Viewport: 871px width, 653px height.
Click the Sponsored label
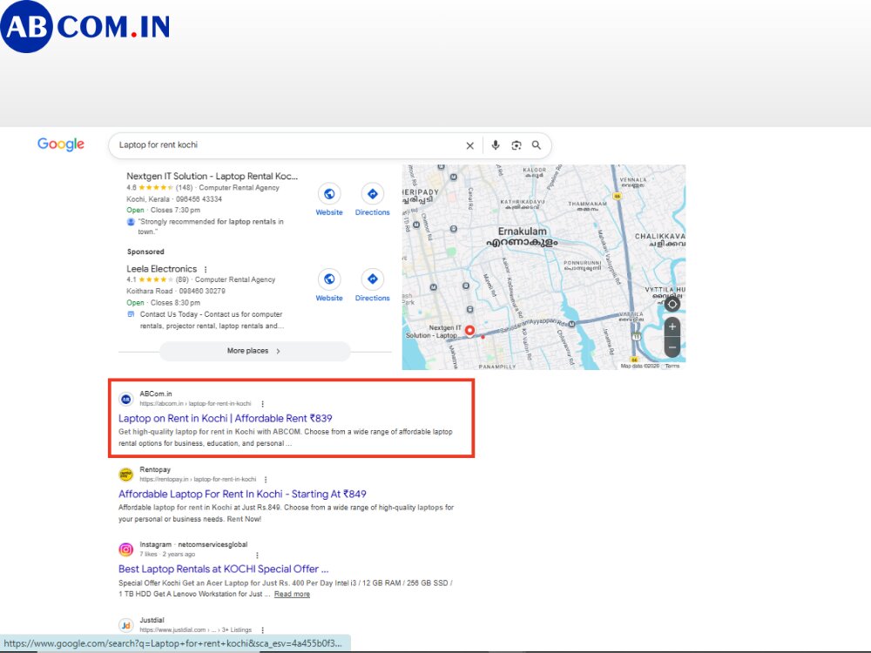145,252
